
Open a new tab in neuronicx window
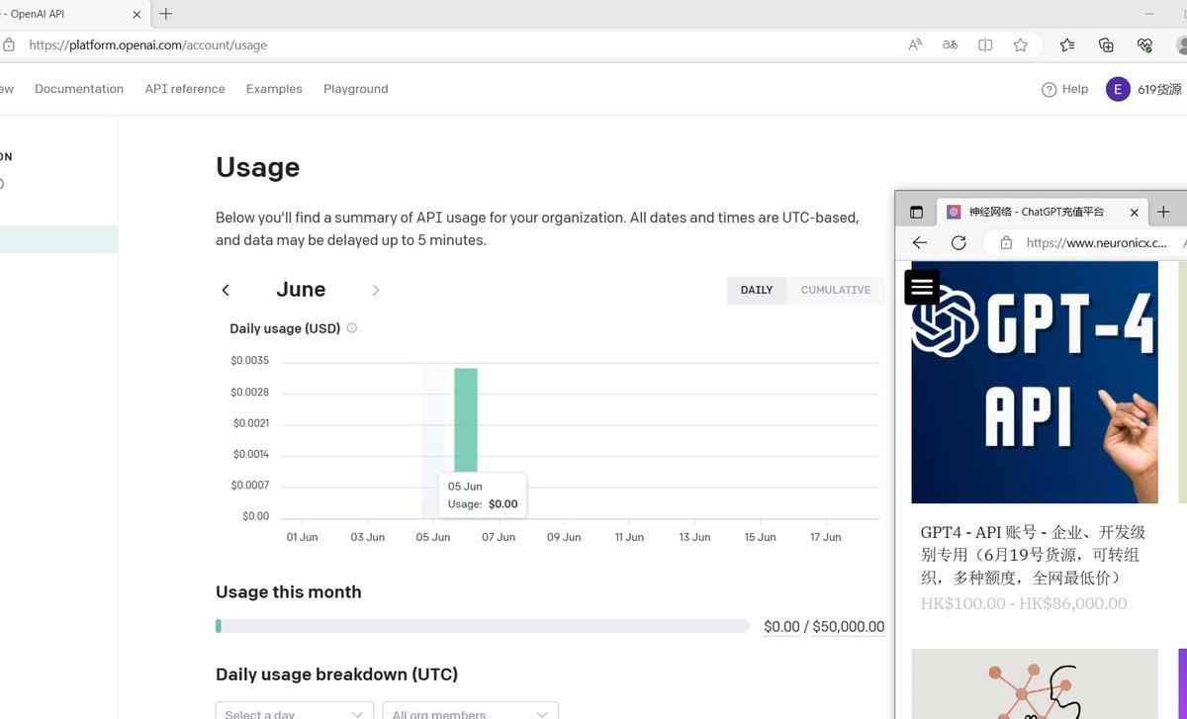(1163, 212)
